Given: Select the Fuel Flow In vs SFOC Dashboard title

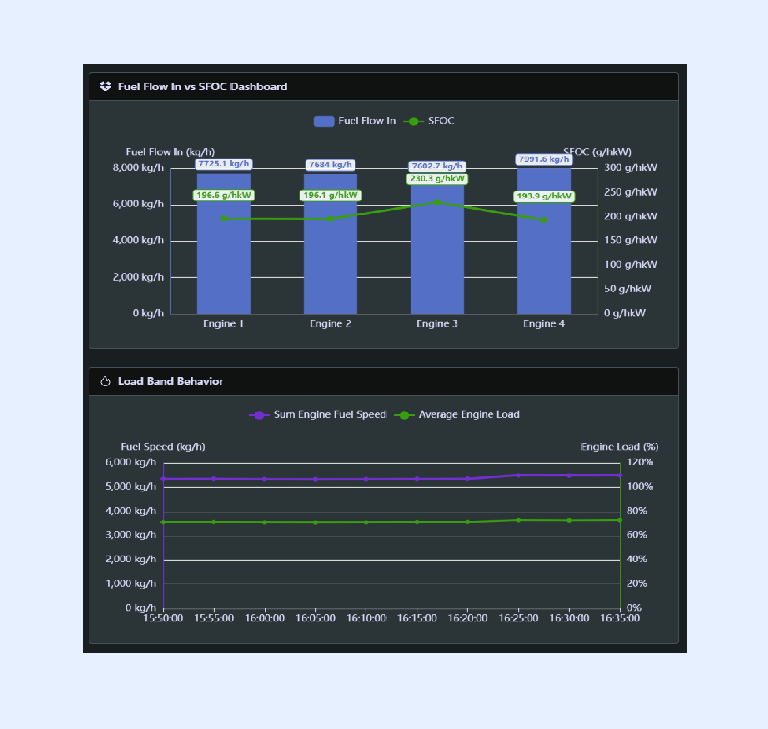Looking at the screenshot, I should 202,86.
